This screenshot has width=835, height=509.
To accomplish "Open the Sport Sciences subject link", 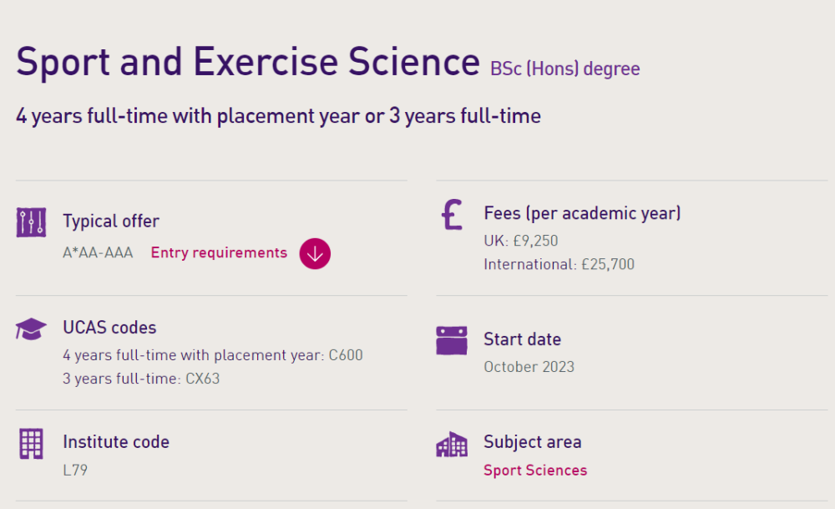I will click(x=535, y=470).
